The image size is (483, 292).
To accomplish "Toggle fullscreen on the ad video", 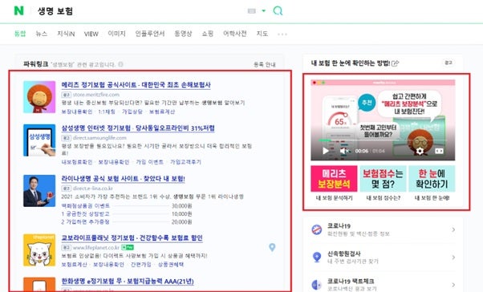I will pos(439,151).
